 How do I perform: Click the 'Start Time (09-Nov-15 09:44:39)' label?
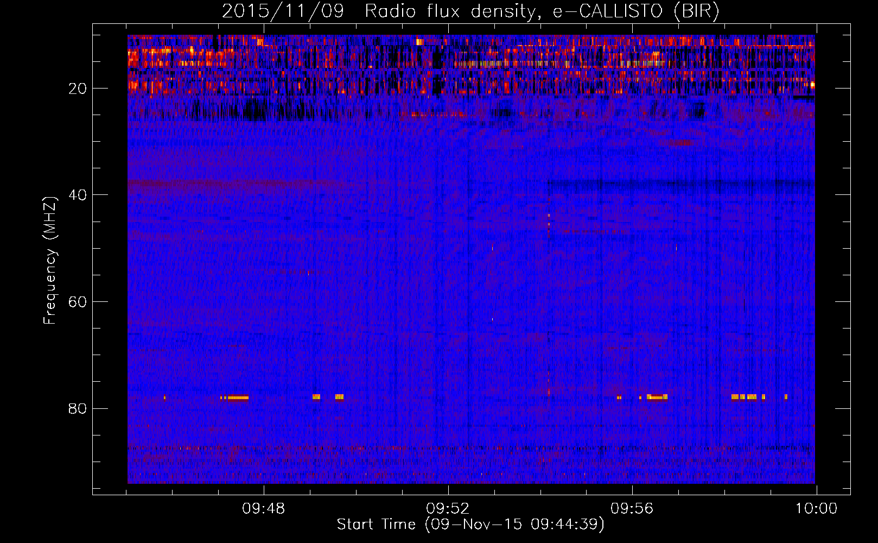pyautogui.click(x=470, y=525)
